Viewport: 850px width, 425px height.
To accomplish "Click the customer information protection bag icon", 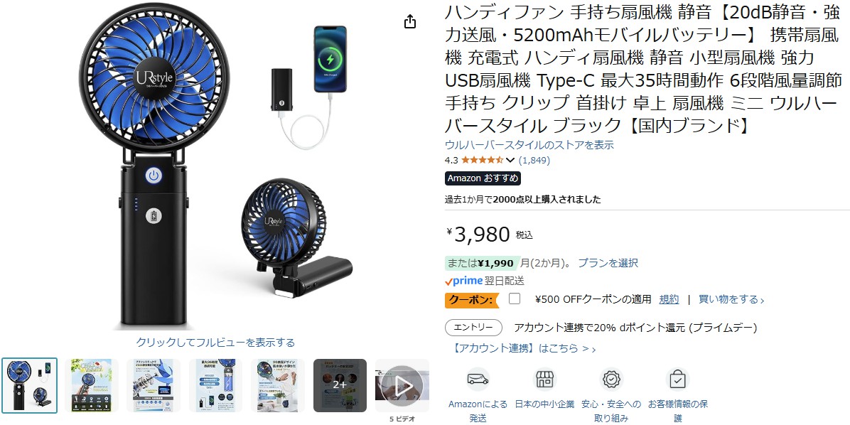I will click(x=677, y=379).
